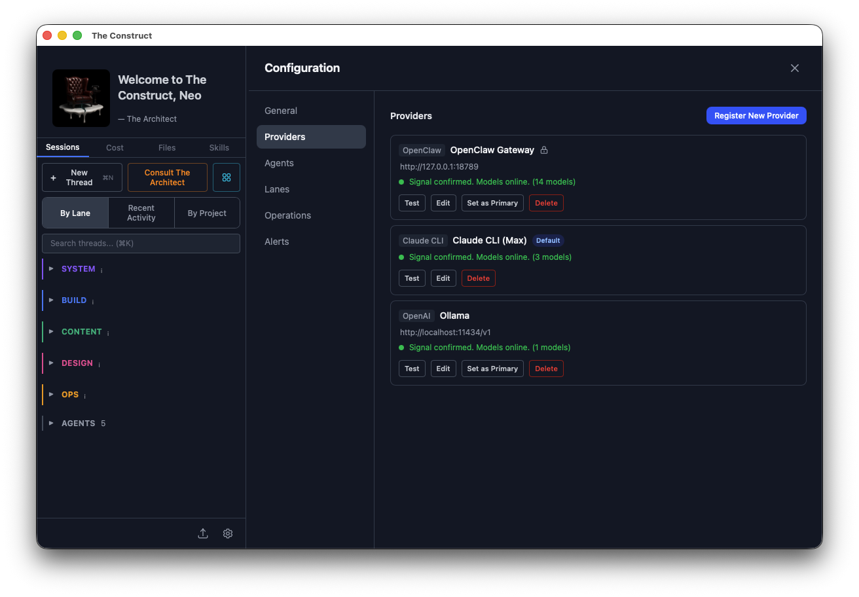Click the green status dot on Ollama card
The image size is (859, 597).
401,348
